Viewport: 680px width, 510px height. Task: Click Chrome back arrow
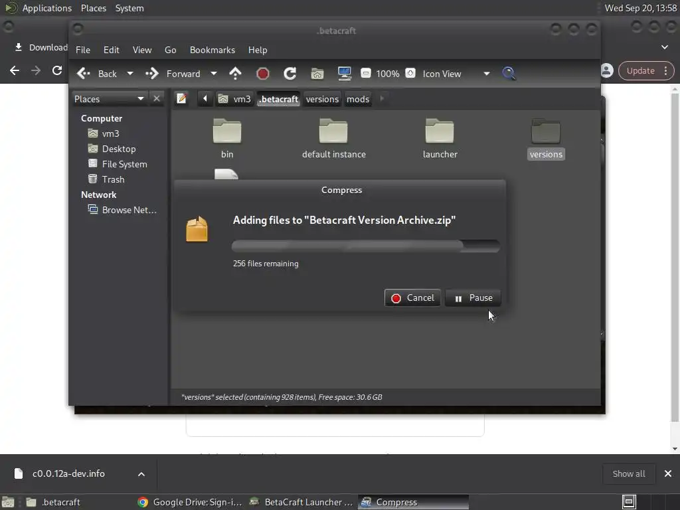(15, 70)
